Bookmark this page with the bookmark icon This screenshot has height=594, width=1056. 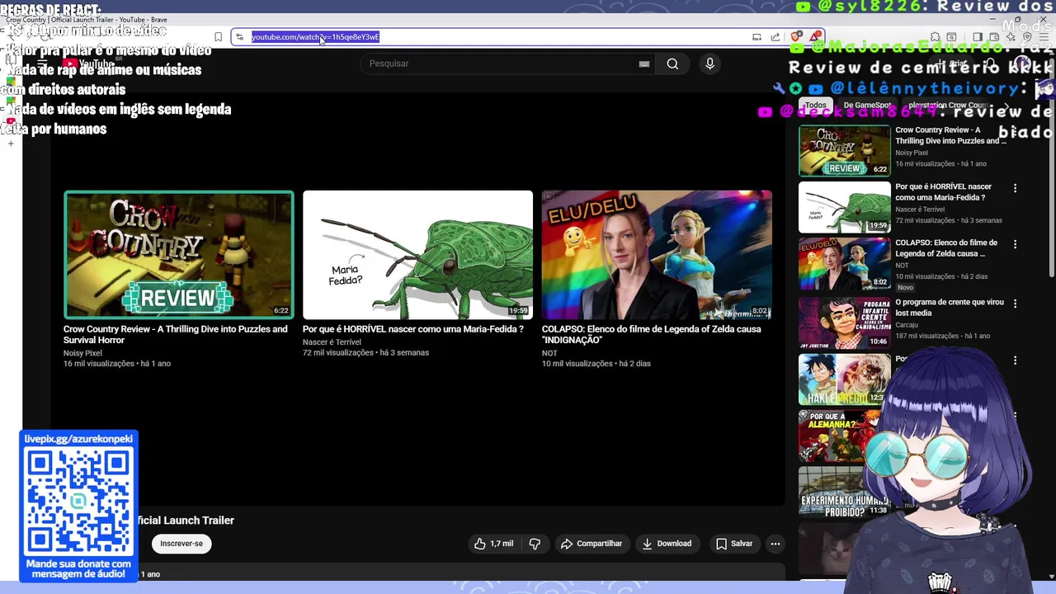pyautogui.click(x=218, y=36)
